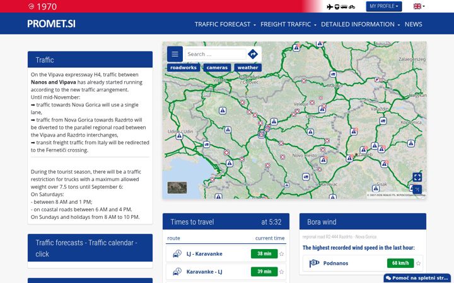Click the locate-me button under the fullscreen icon
Viewport: 454px width, 283px height.
(x=417, y=189)
